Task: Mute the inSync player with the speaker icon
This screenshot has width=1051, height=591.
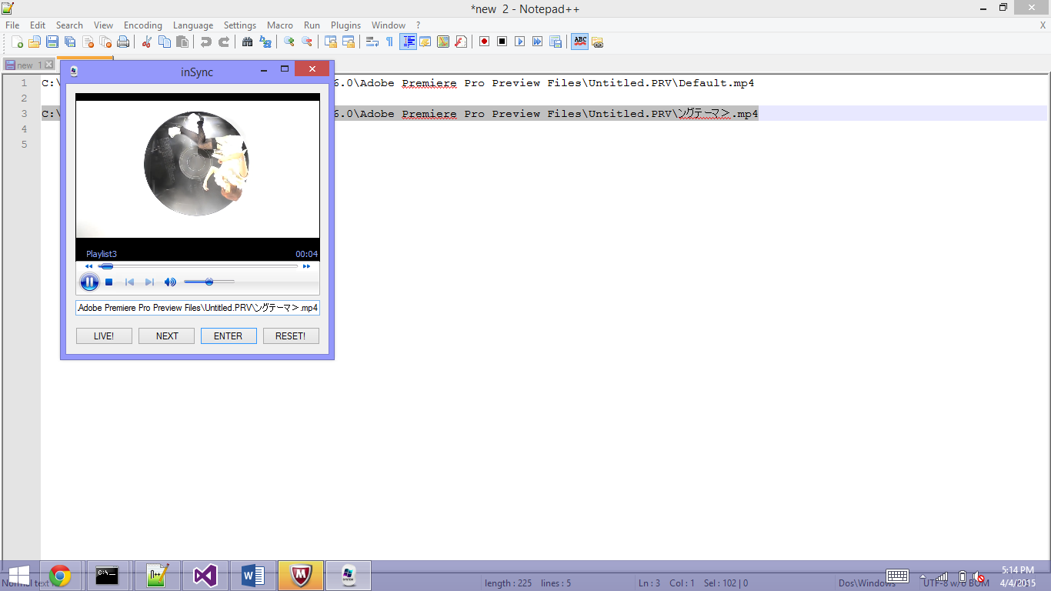Action: coord(170,282)
